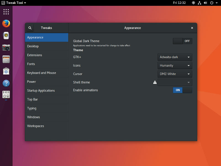Click the search icon in the Tweaks header

point(30,28)
